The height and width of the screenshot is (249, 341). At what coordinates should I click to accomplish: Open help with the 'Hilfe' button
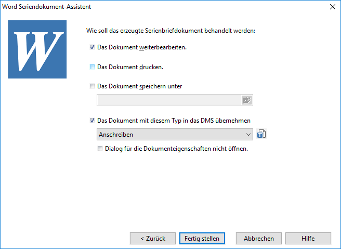tap(308, 239)
